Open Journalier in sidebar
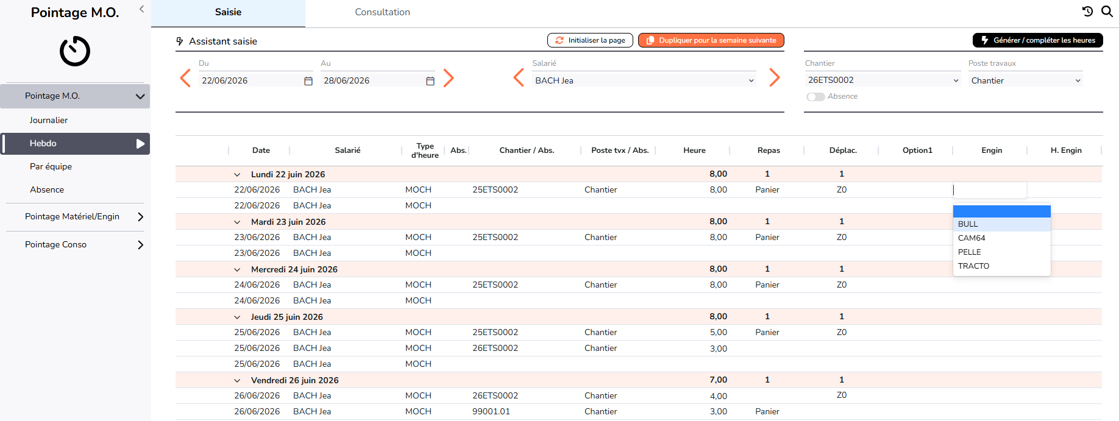1119x421 pixels. click(49, 120)
